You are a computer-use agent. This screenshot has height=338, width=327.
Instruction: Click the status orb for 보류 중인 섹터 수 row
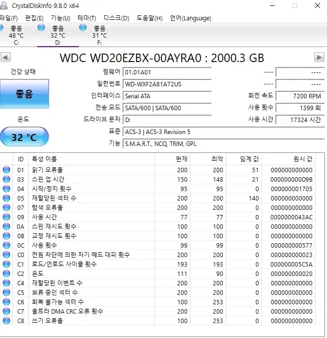pos(6,292)
